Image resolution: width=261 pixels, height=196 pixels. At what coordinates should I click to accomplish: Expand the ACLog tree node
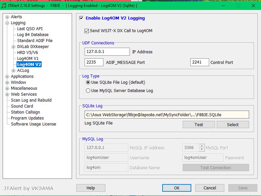coord(13,71)
